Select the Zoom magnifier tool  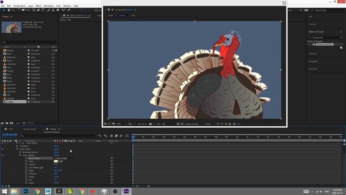tap(14, 10)
